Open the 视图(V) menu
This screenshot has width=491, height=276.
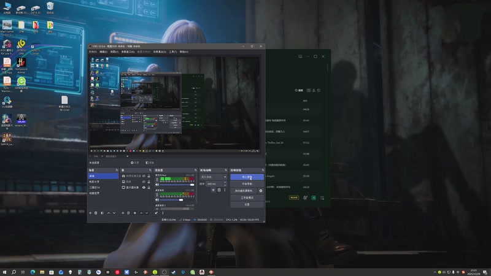pos(114,52)
